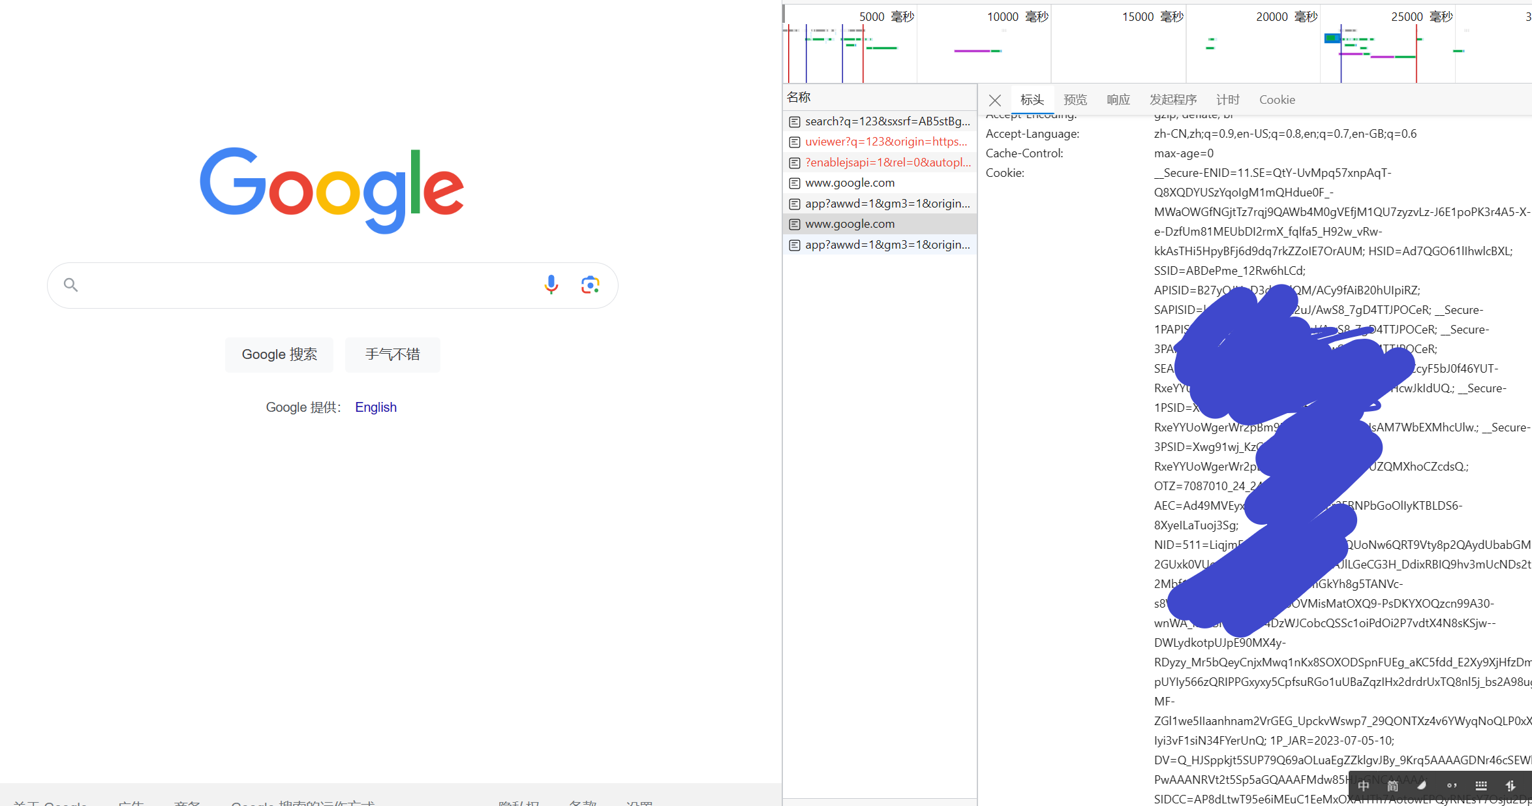Click the 5000 毫秒 timeline tick
The image size is (1532, 806).
(x=886, y=17)
